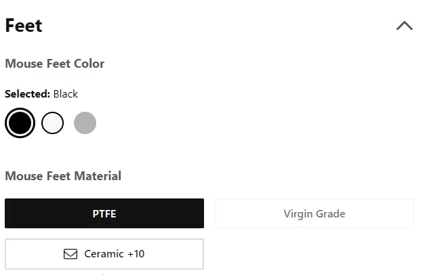Pick the gray mouse feet color swatch
The image size is (425, 275).
[x=85, y=123]
